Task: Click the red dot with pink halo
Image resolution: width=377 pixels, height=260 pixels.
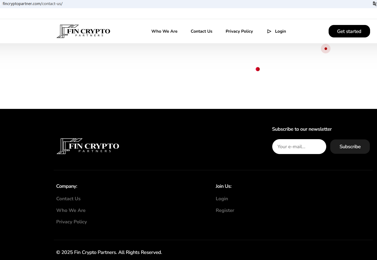Action: (325, 49)
